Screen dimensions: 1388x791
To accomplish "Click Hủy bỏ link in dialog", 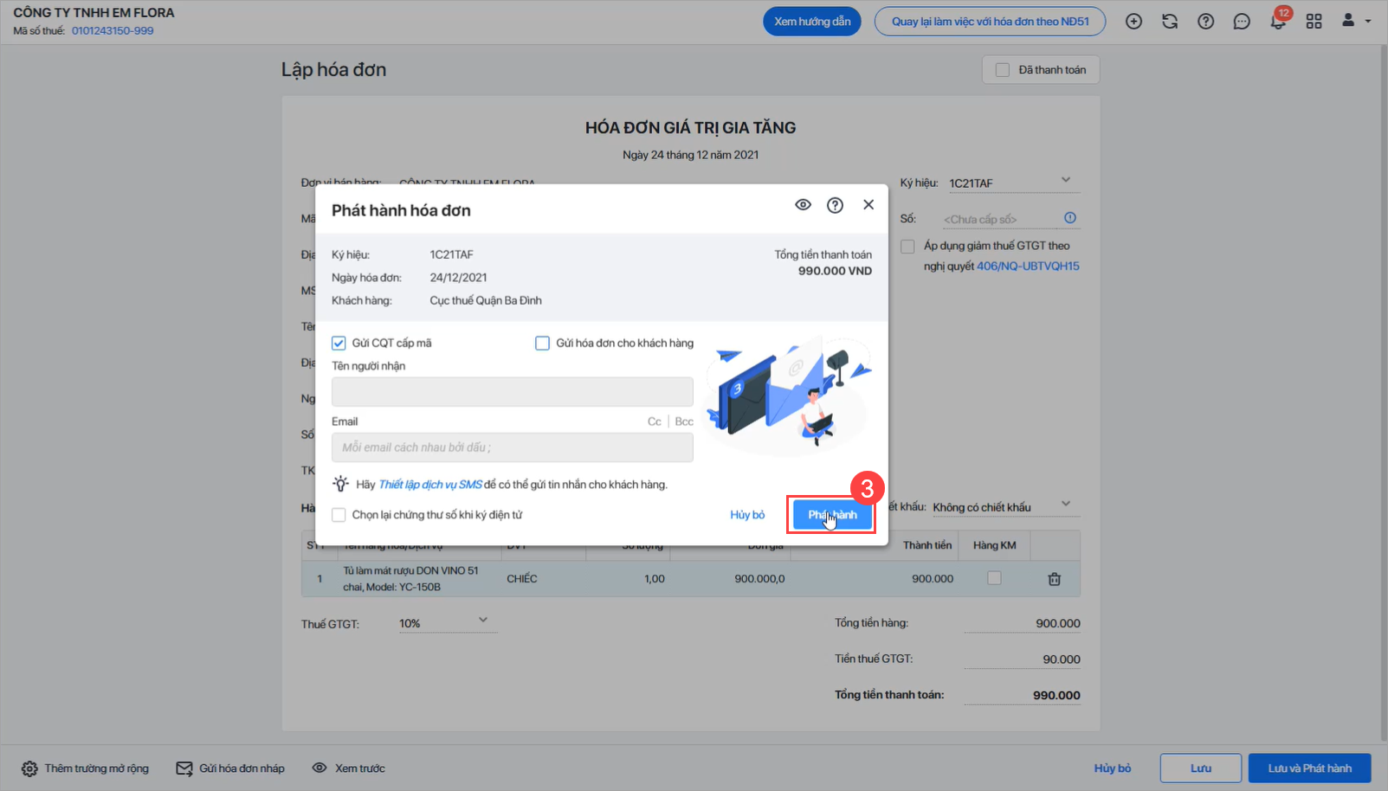I will [747, 515].
